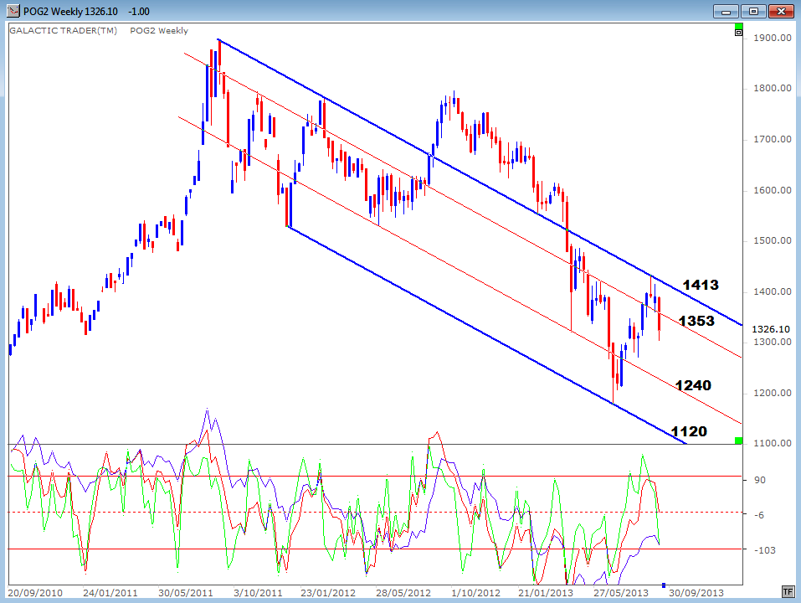Click the 30/05/2011 date label
Screen dimensions: 801x603
coord(186,593)
